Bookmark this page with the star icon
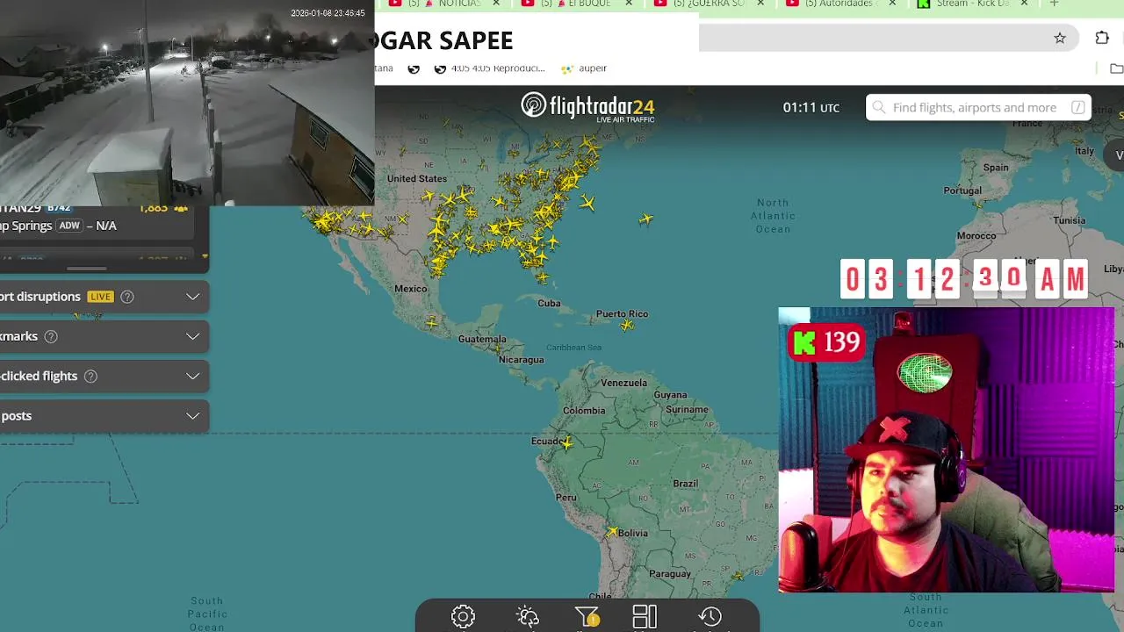The height and width of the screenshot is (632, 1124). point(1060,38)
